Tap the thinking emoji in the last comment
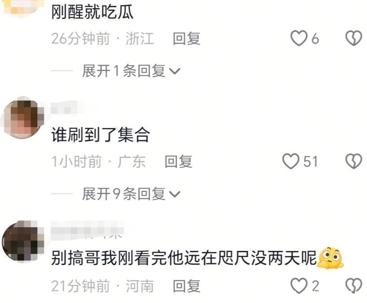367x303 pixels. click(x=330, y=258)
